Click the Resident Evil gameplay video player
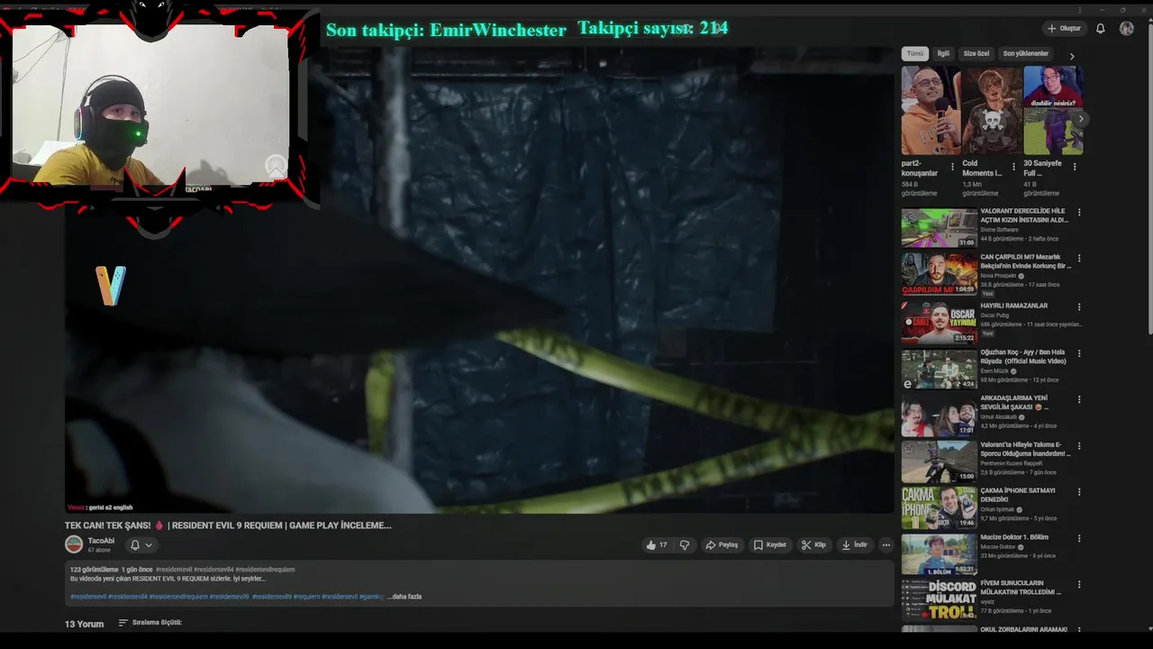Screen dimensions: 1153x649 coord(479,279)
